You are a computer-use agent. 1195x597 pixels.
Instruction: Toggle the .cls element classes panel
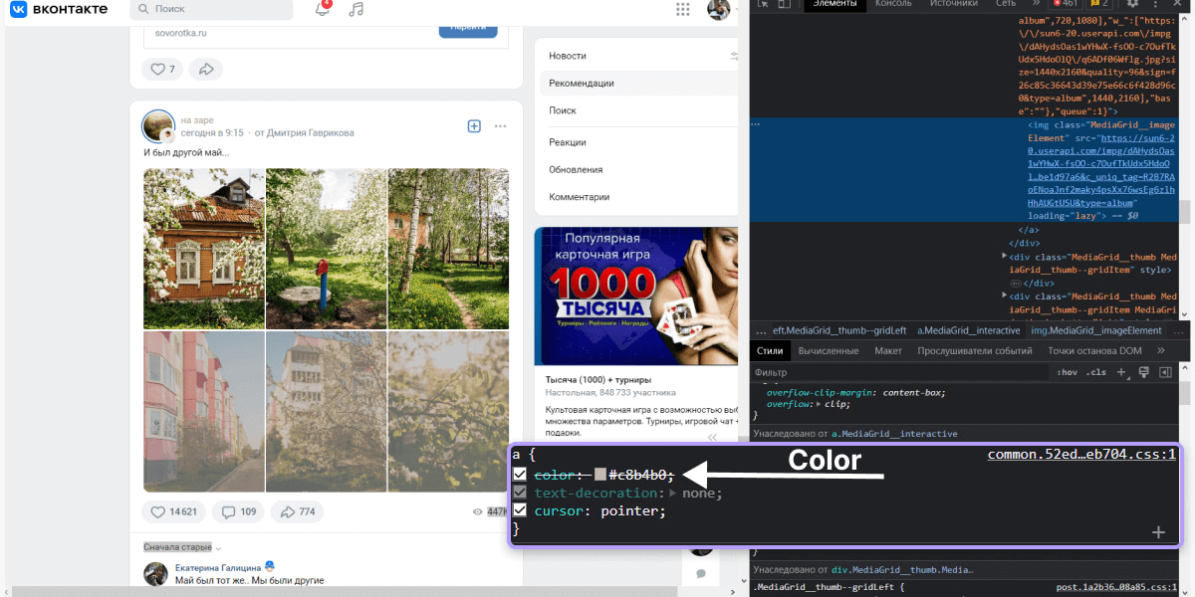[1096, 372]
